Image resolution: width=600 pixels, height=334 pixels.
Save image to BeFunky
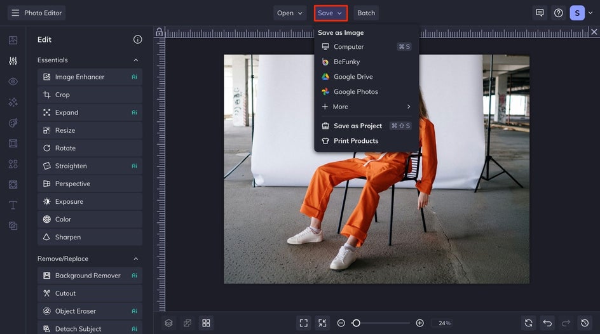click(366, 62)
